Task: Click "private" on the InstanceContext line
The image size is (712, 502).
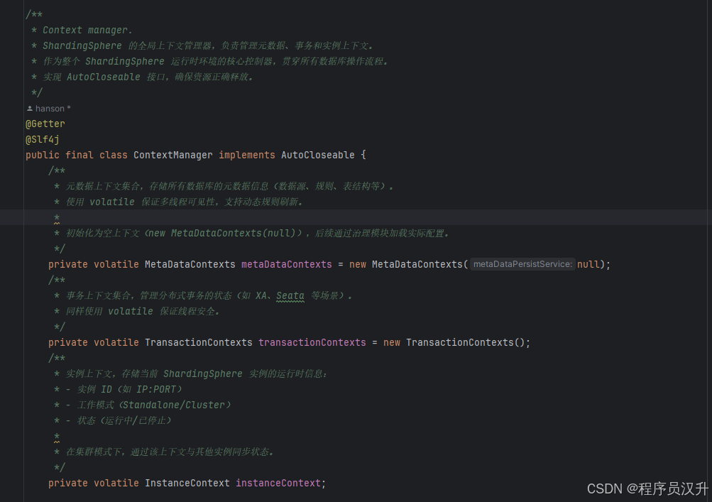Action: [68, 483]
